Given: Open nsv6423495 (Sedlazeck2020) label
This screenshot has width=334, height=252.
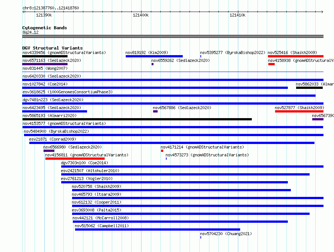Looking at the screenshot, I should point(52,108).
